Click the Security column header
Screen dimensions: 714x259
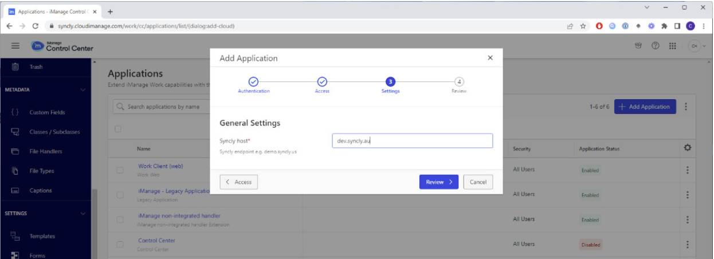(x=521, y=149)
